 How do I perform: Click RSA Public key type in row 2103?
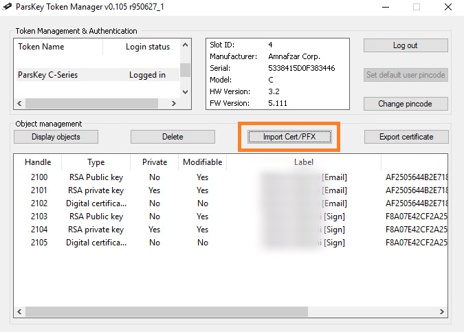[x=96, y=217]
